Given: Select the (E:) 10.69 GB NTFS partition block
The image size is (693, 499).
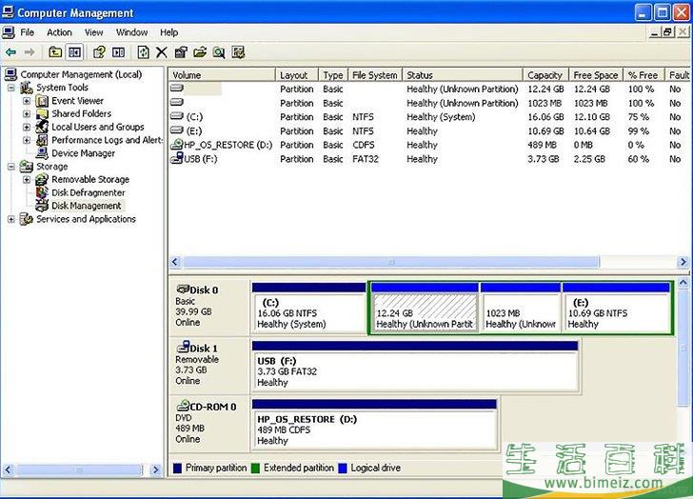Looking at the screenshot, I should click(x=617, y=308).
